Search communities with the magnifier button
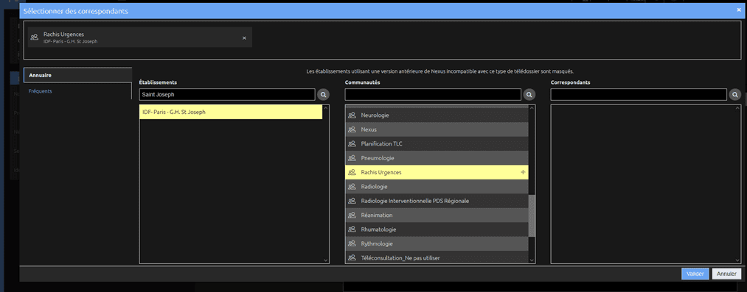Image resolution: width=747 pixels, height=292 pixels. 529,95
